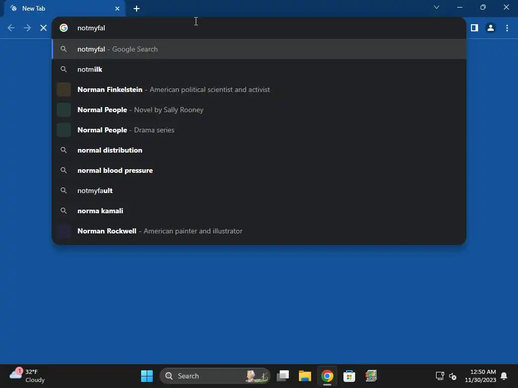The height and width of the screenshot is (388, 518).
Task: Open the notifications bell icon
Action: pos(504,376)
